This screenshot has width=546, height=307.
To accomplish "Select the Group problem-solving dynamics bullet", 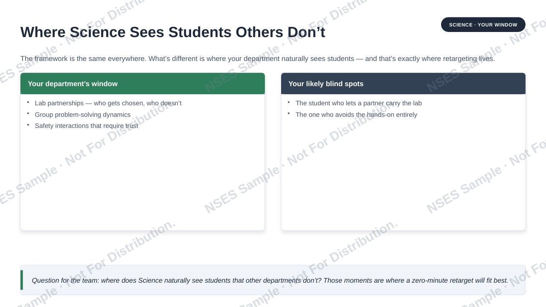I will 83,115.
